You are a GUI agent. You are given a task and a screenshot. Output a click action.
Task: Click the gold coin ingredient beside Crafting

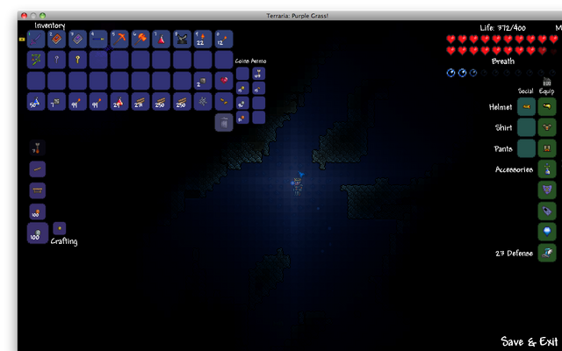pyautogui.click(x=60, y=228)
